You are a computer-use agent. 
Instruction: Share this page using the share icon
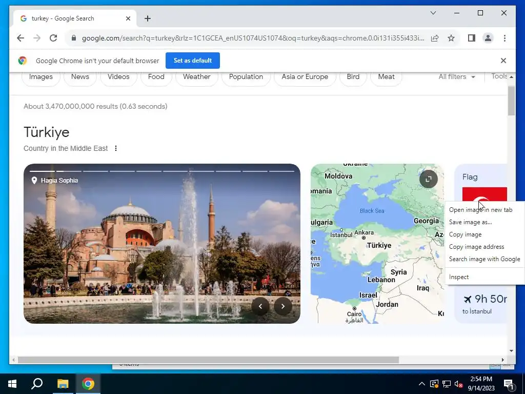(x=435, y=38)
